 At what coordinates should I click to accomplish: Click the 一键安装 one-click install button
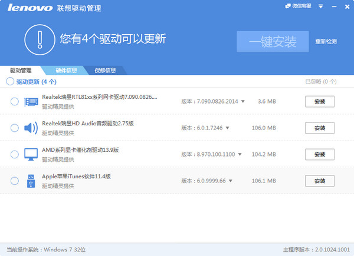[273, 41]
